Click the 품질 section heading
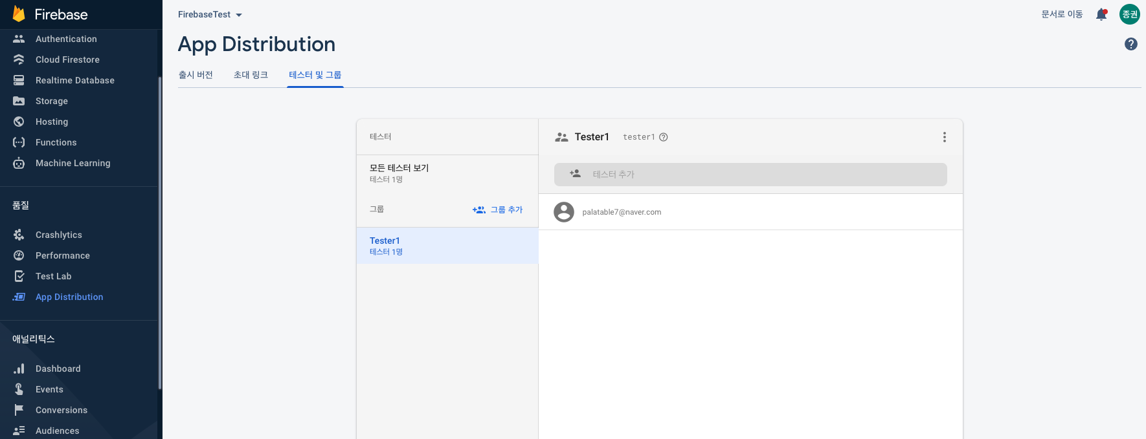 coord(21,205)
